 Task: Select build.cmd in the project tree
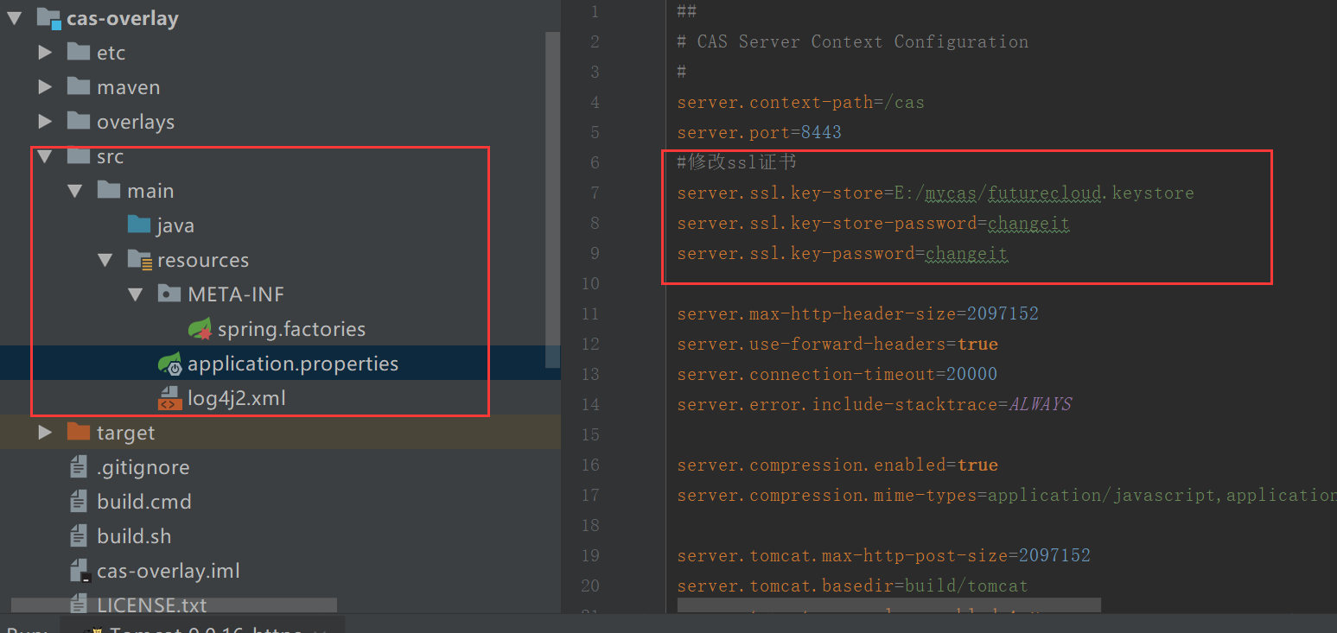point(144,501)
